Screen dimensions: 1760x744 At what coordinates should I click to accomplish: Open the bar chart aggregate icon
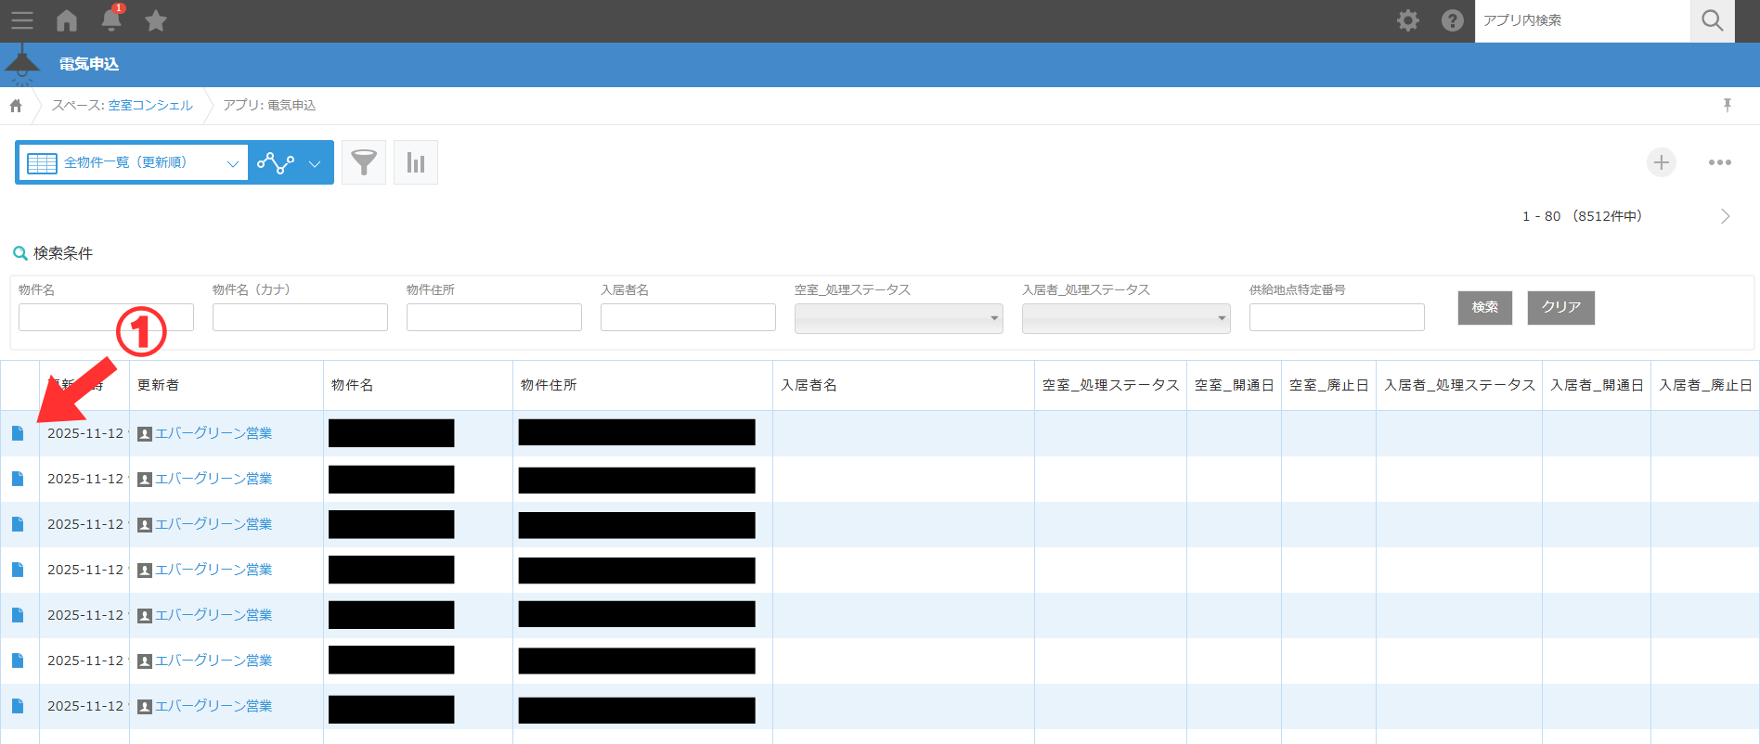pyautogui.click(x=416, y=163)
